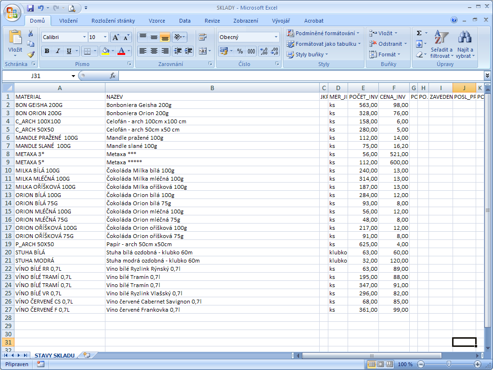Insert a new worksheet tab

point(87,355)
